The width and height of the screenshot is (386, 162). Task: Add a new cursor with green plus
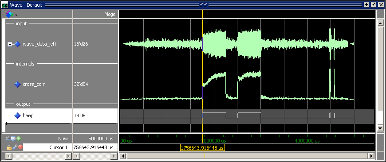(19, 139)
